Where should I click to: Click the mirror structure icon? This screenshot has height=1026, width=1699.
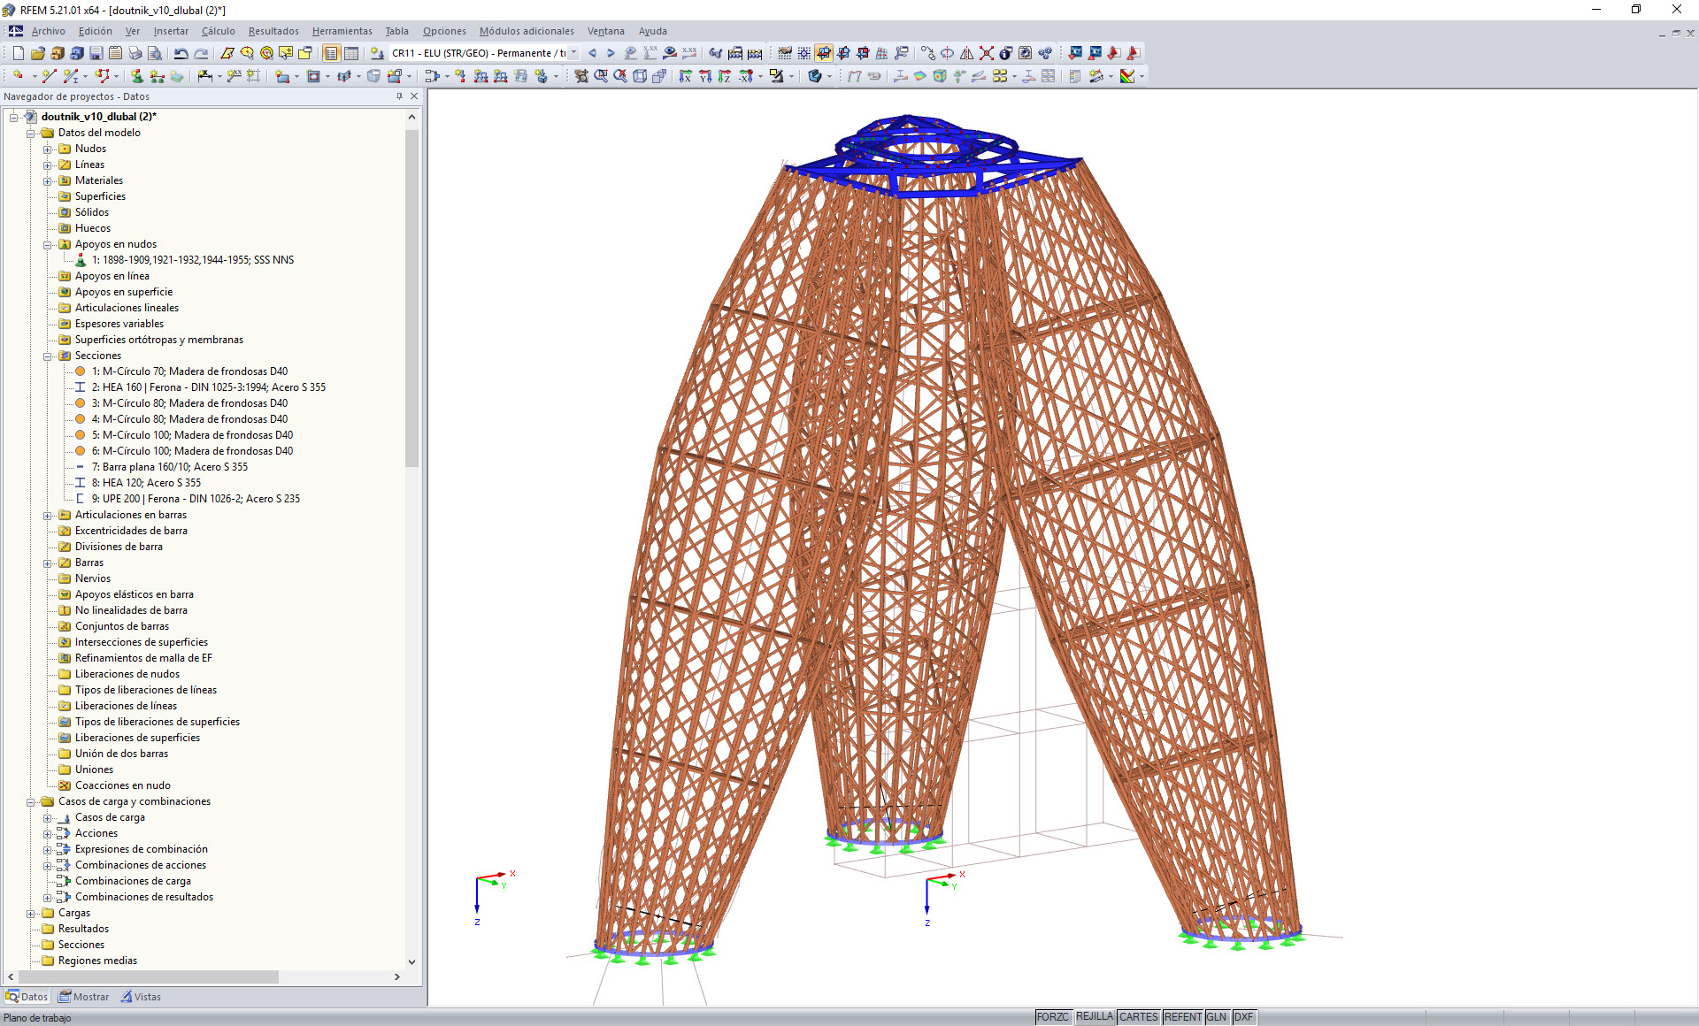pyautogui.click(x=967, y=53)
